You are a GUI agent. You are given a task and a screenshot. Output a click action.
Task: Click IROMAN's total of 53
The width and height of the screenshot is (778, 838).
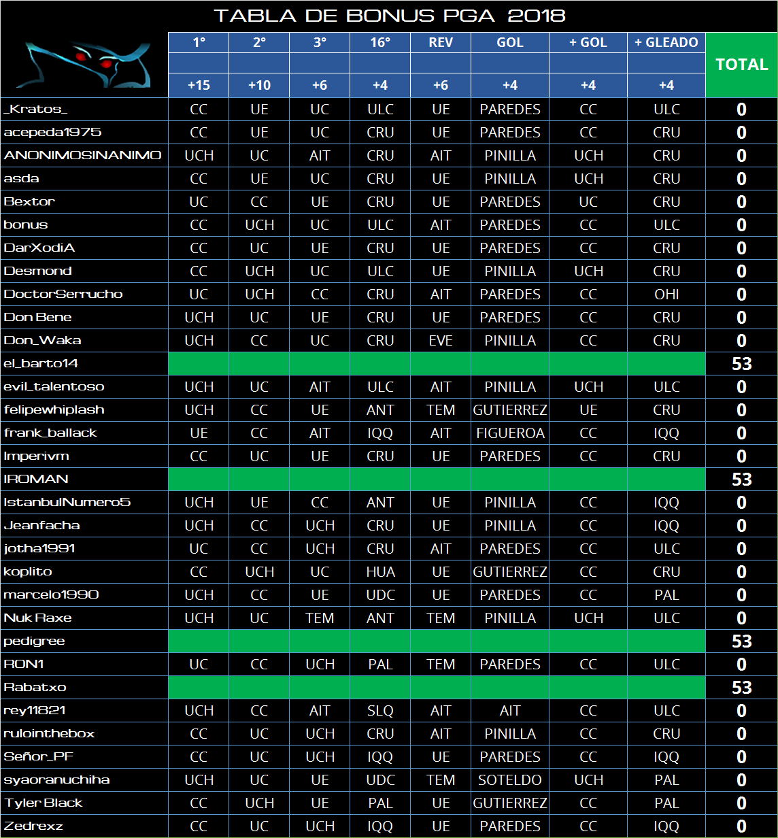[x=741, y=480]
